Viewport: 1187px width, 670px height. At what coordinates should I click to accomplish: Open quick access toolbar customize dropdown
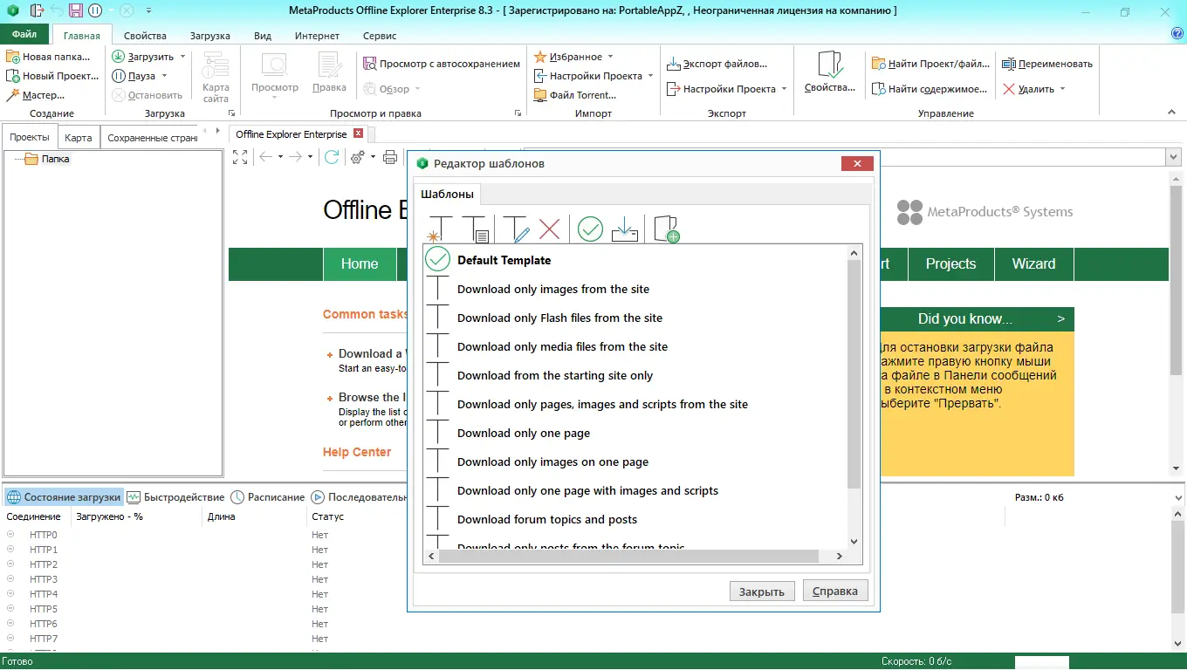tap(148, 10)
